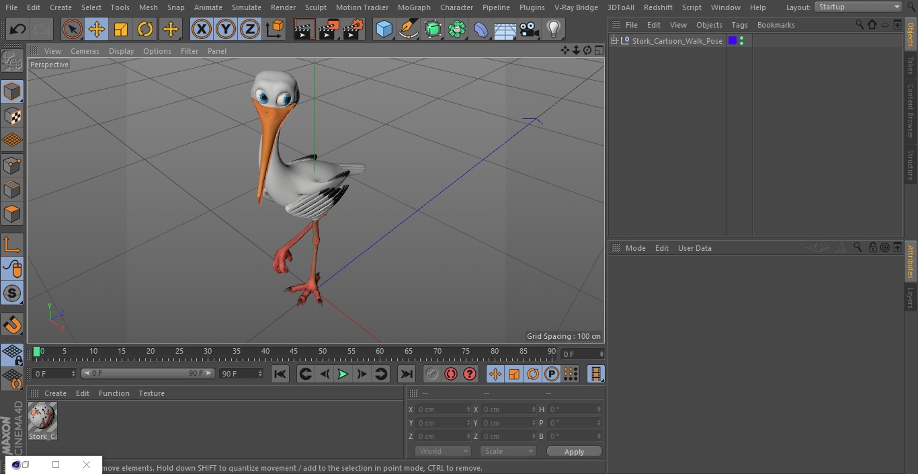
Task: Switch to Polygons mode
Action: click(x=12, y=214)
